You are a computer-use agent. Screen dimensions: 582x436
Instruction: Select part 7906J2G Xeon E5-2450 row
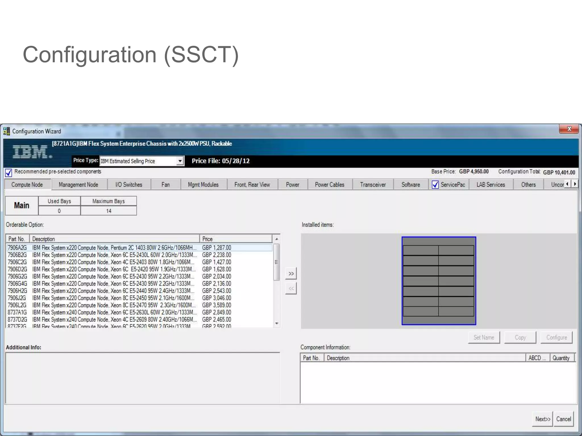(x=139, y=298)
